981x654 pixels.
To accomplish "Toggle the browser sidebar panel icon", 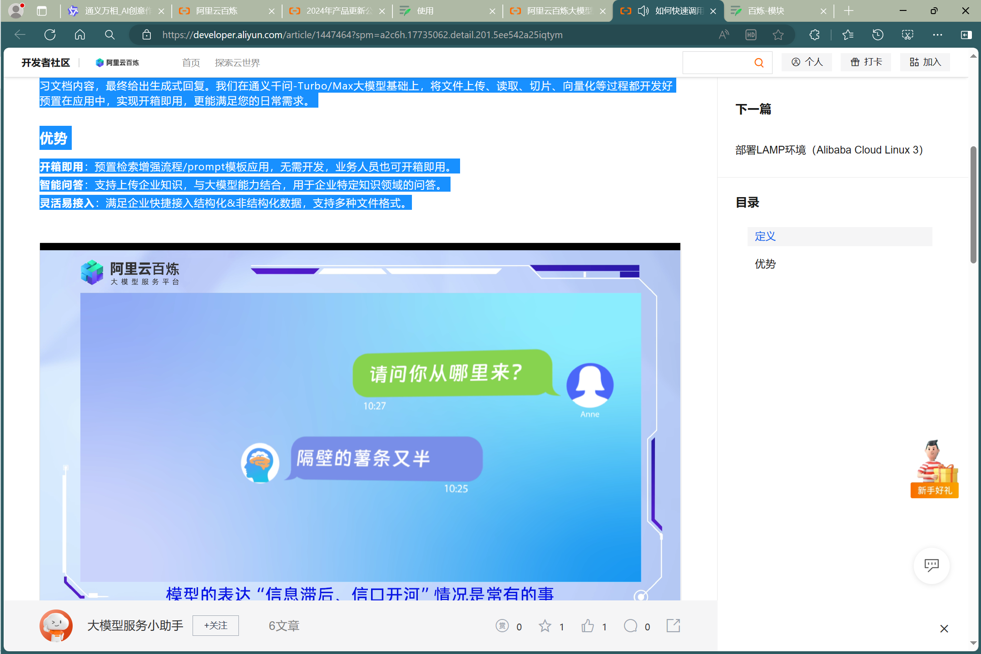I will pos(966,35).
